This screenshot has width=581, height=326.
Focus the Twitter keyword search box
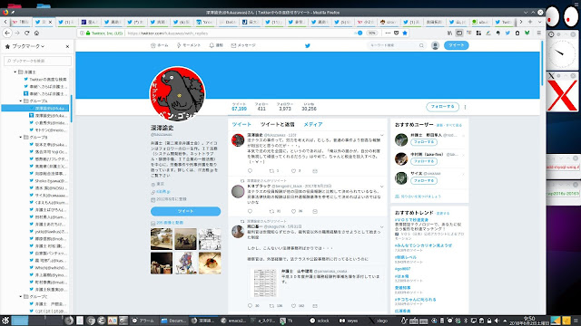pyautogui.click(x=396, y=45)
